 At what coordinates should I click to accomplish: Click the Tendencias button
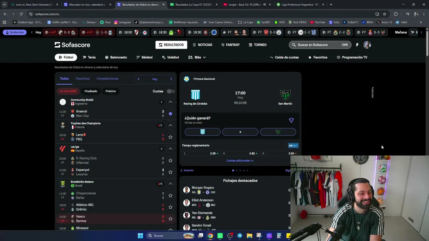14,32
